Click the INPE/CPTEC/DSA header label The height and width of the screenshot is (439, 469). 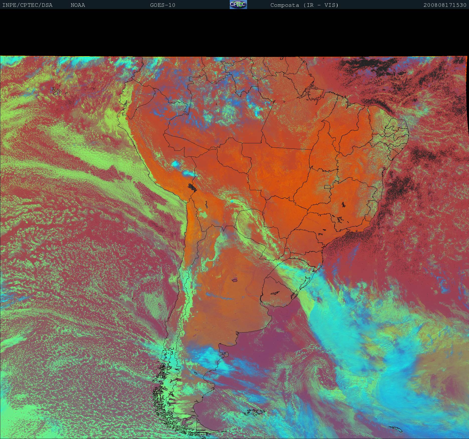[x=27, y=5]
